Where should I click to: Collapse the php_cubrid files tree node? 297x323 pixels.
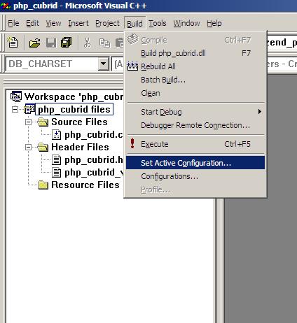[x=15, y=109]
